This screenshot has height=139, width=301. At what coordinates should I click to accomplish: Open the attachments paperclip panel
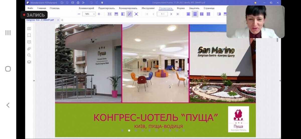[x=29, y=49]
